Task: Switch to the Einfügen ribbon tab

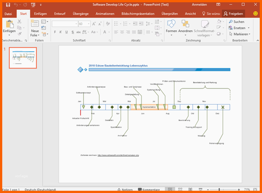Action: [x=40, y=14]
